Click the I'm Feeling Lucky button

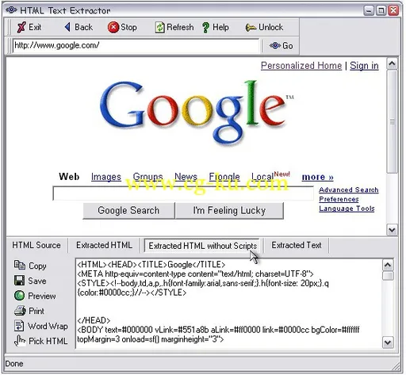coord(229,211)
